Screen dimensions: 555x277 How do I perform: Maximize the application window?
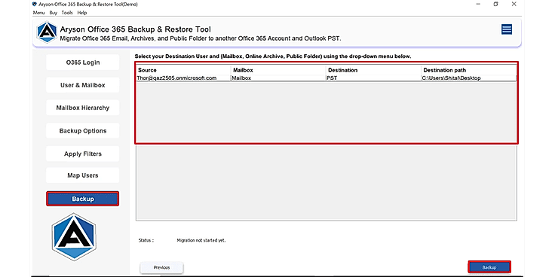pyautogui.click(x=496, y=5)
